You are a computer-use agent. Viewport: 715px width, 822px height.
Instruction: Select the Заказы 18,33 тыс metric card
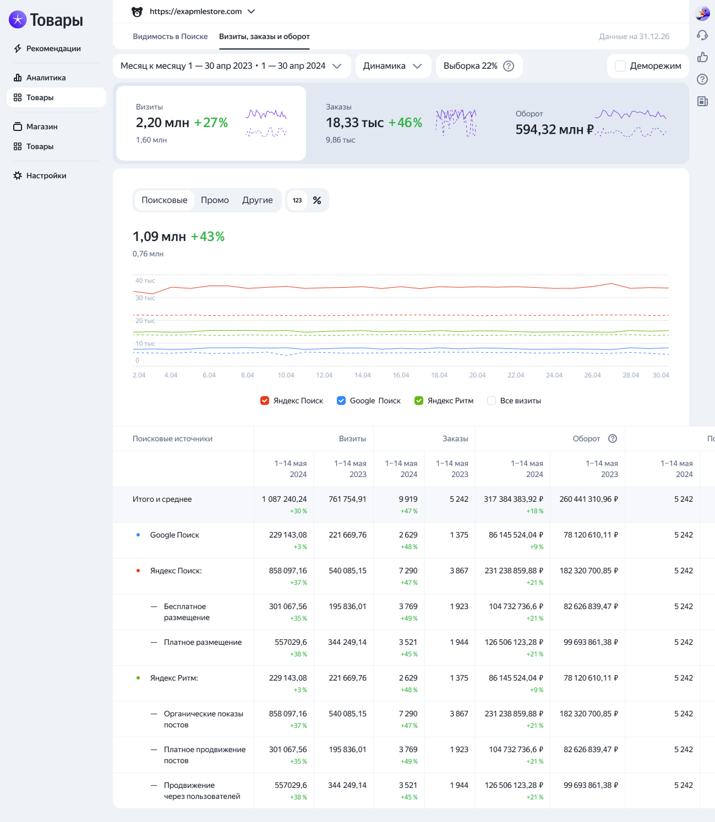401,123
